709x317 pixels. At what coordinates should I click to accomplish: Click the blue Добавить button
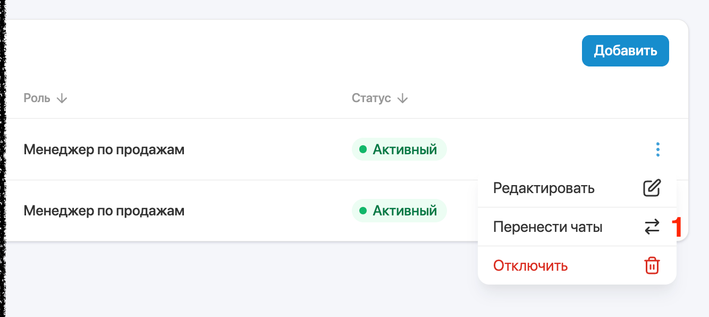coord(625,51)
